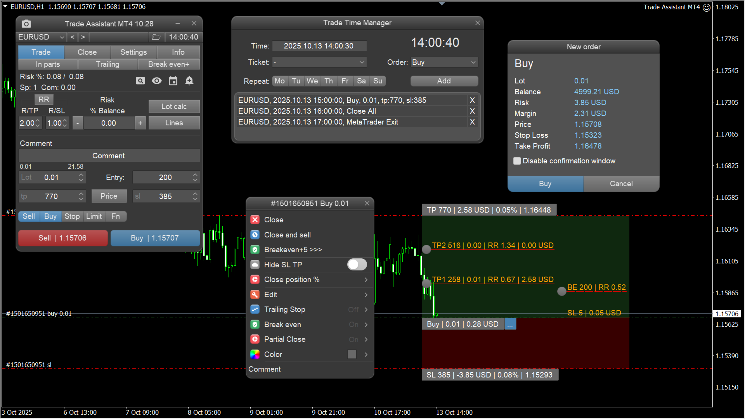Click the open folder icon

pyautogui.click(x=156, y=37)
